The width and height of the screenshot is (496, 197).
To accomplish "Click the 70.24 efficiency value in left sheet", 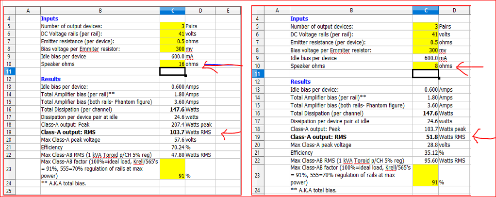I will coord(172,147).
